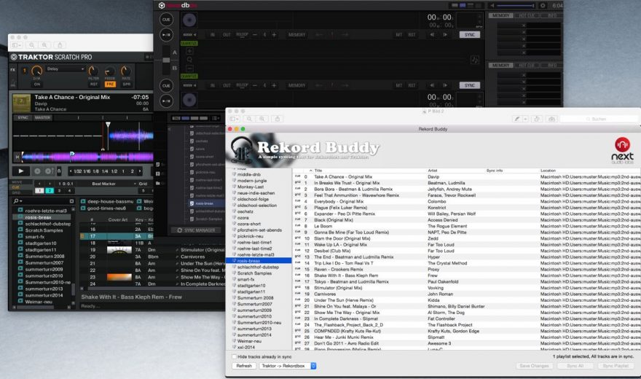Toggle the upper green QUANTIZE button in rekordbox
This screenshot has width=641, height=379.
(x=189, y=43)
